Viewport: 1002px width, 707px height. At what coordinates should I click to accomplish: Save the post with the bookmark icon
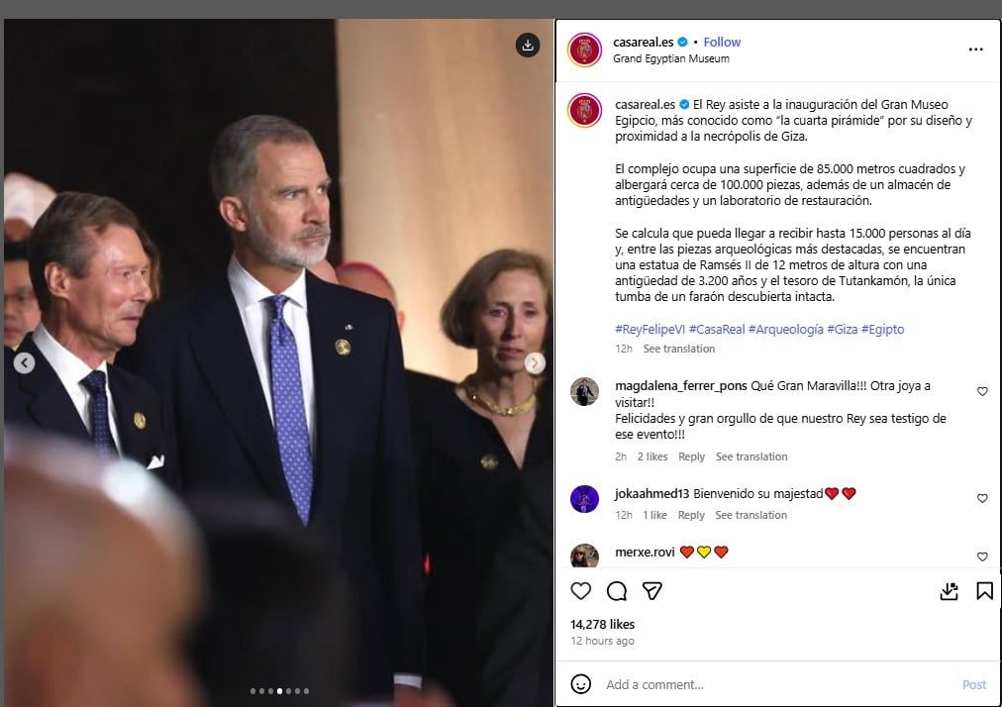point(984,591)
